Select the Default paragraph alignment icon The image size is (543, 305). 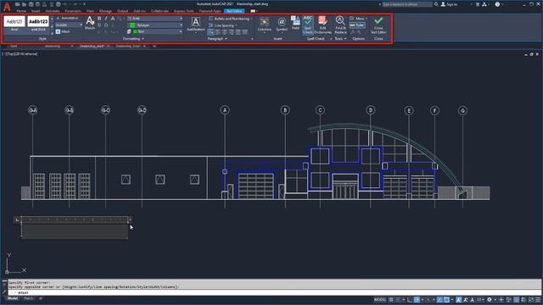tap(211, 32)
